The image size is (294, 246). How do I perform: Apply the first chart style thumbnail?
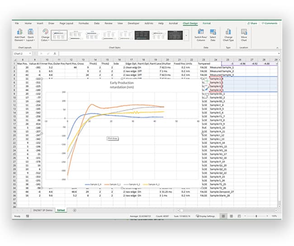59,35
